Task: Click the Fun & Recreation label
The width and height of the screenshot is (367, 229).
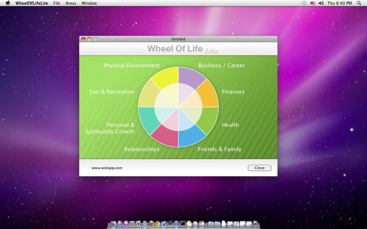Action: click(x=112, y=92)
